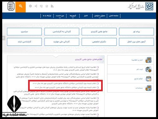Expand the میز خدمت menu

click(60, 16)
